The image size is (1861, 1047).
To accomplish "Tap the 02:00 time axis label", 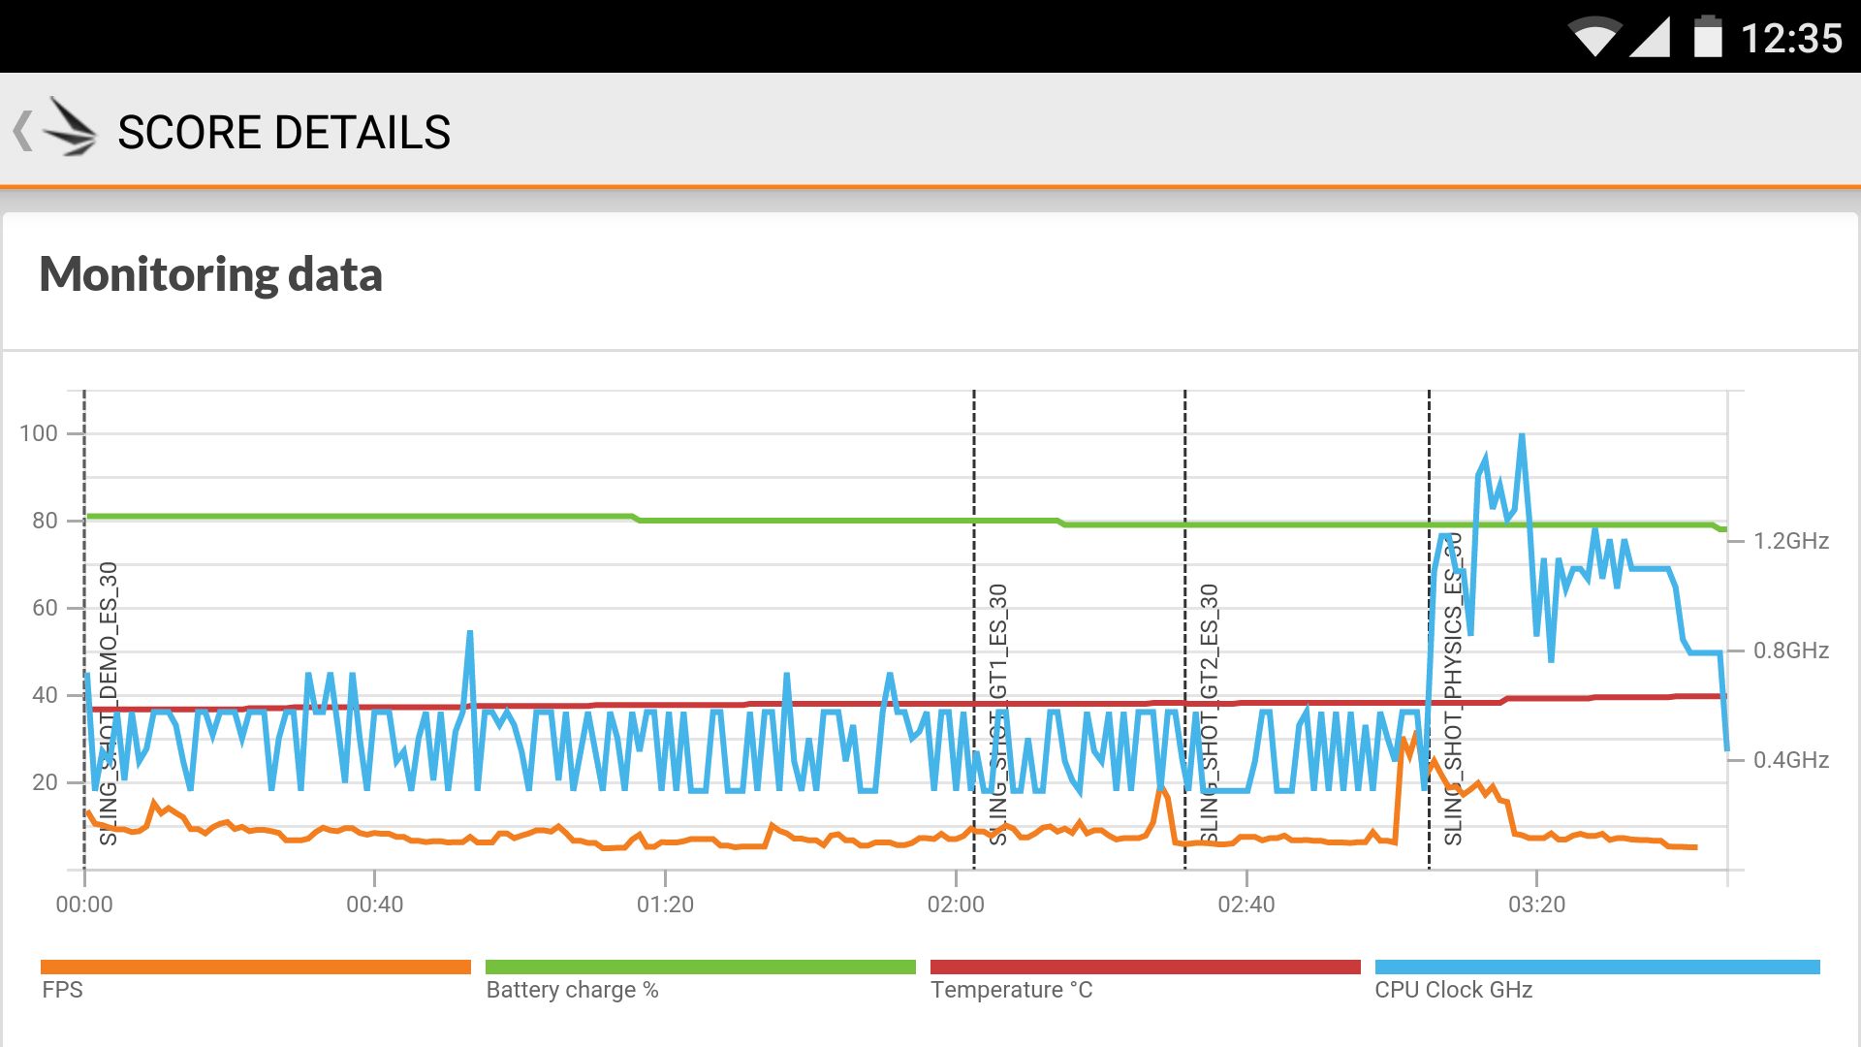I will (x=955, y=904).
